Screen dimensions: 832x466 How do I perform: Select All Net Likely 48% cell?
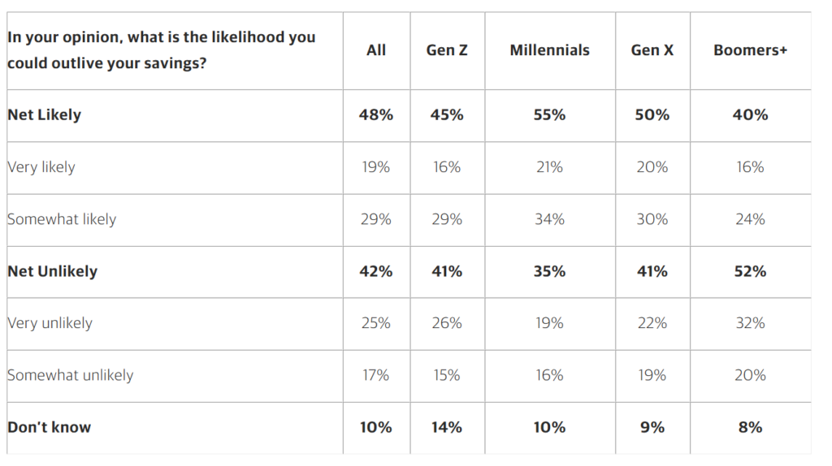(375, 115)
